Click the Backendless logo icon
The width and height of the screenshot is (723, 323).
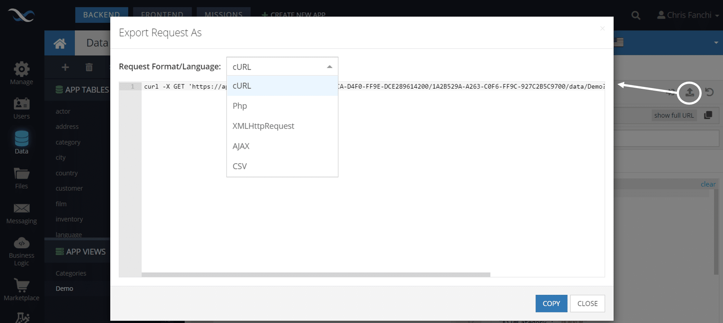pyautogui.click(x=21, y=15)
